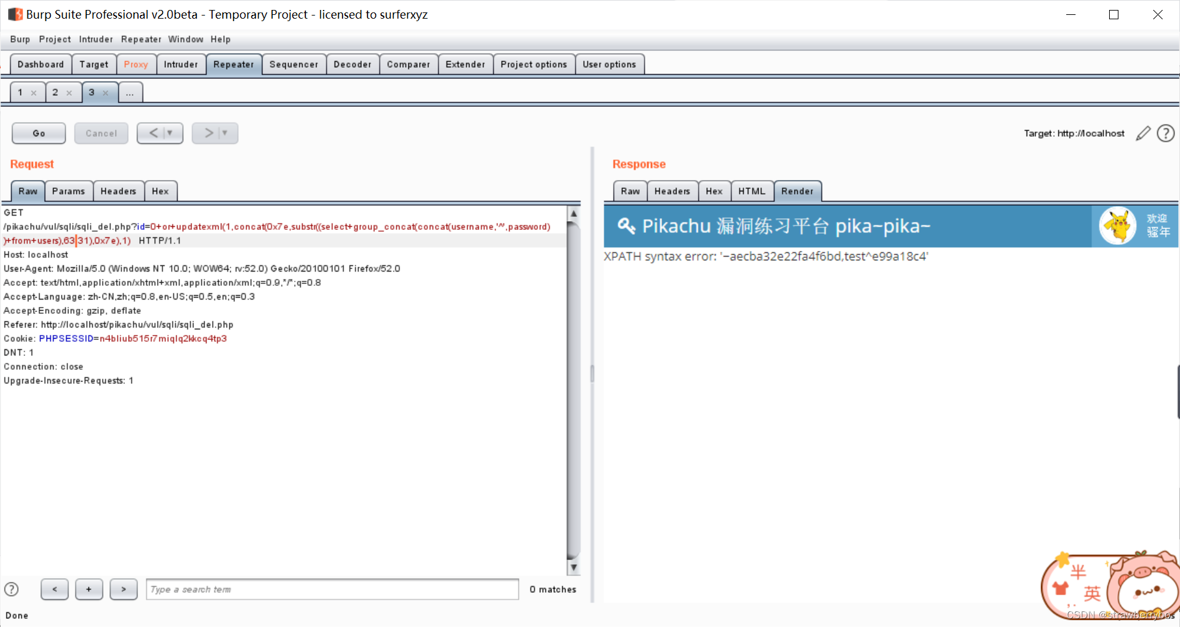Switch to the Params tab in the Request panel

[x=68, y=191]
